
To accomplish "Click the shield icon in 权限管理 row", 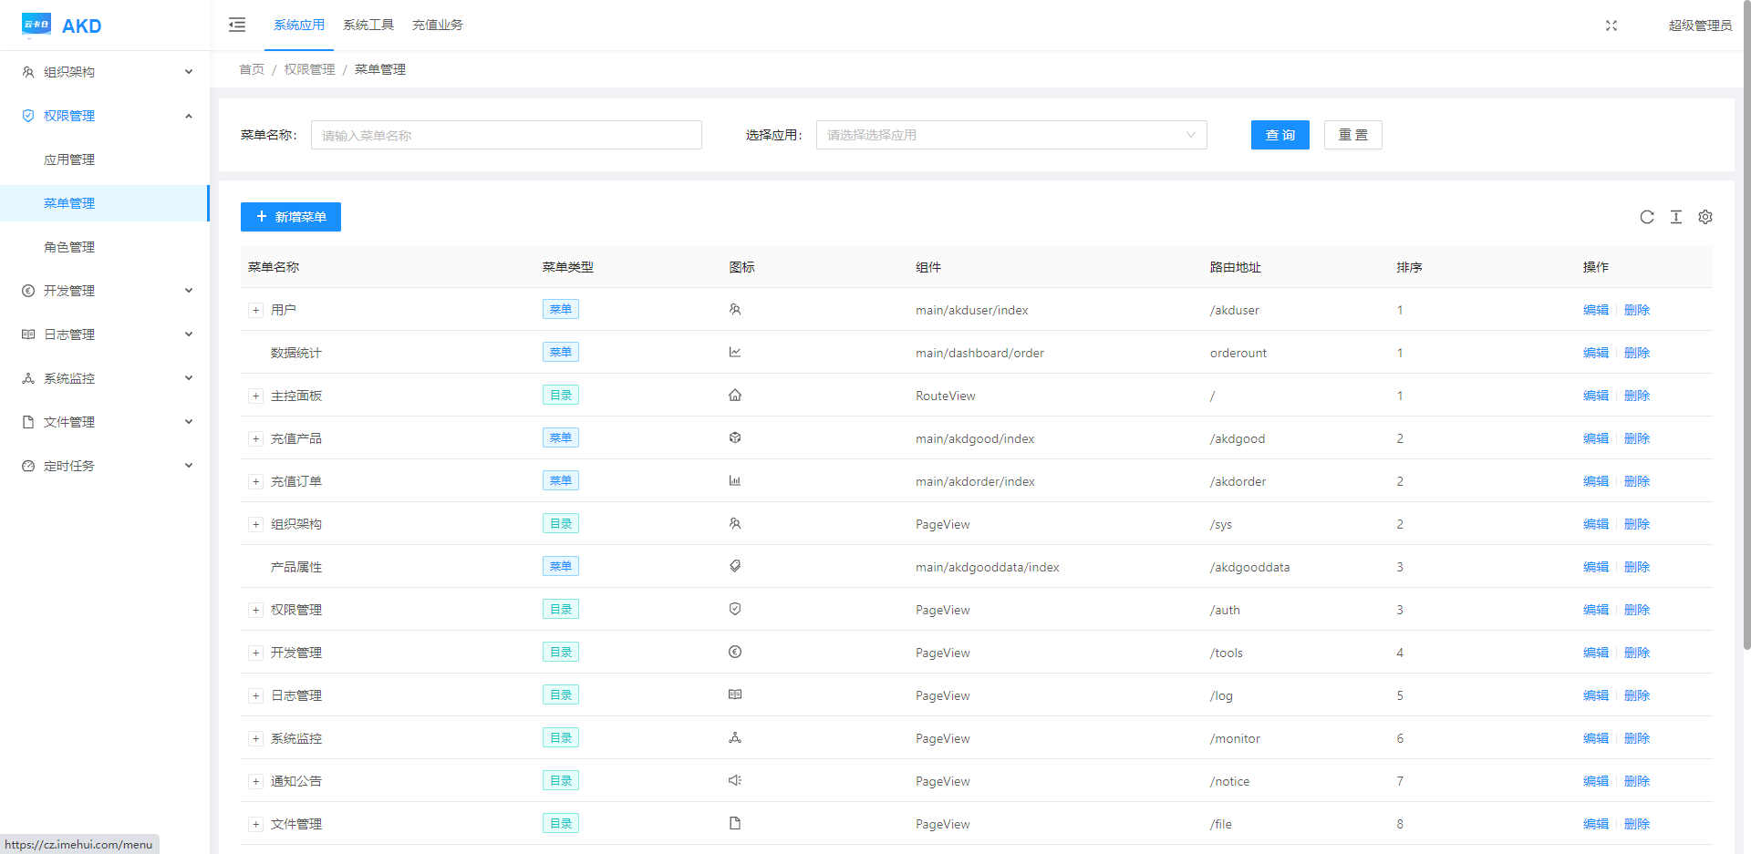I will click(x=734, y=610).
